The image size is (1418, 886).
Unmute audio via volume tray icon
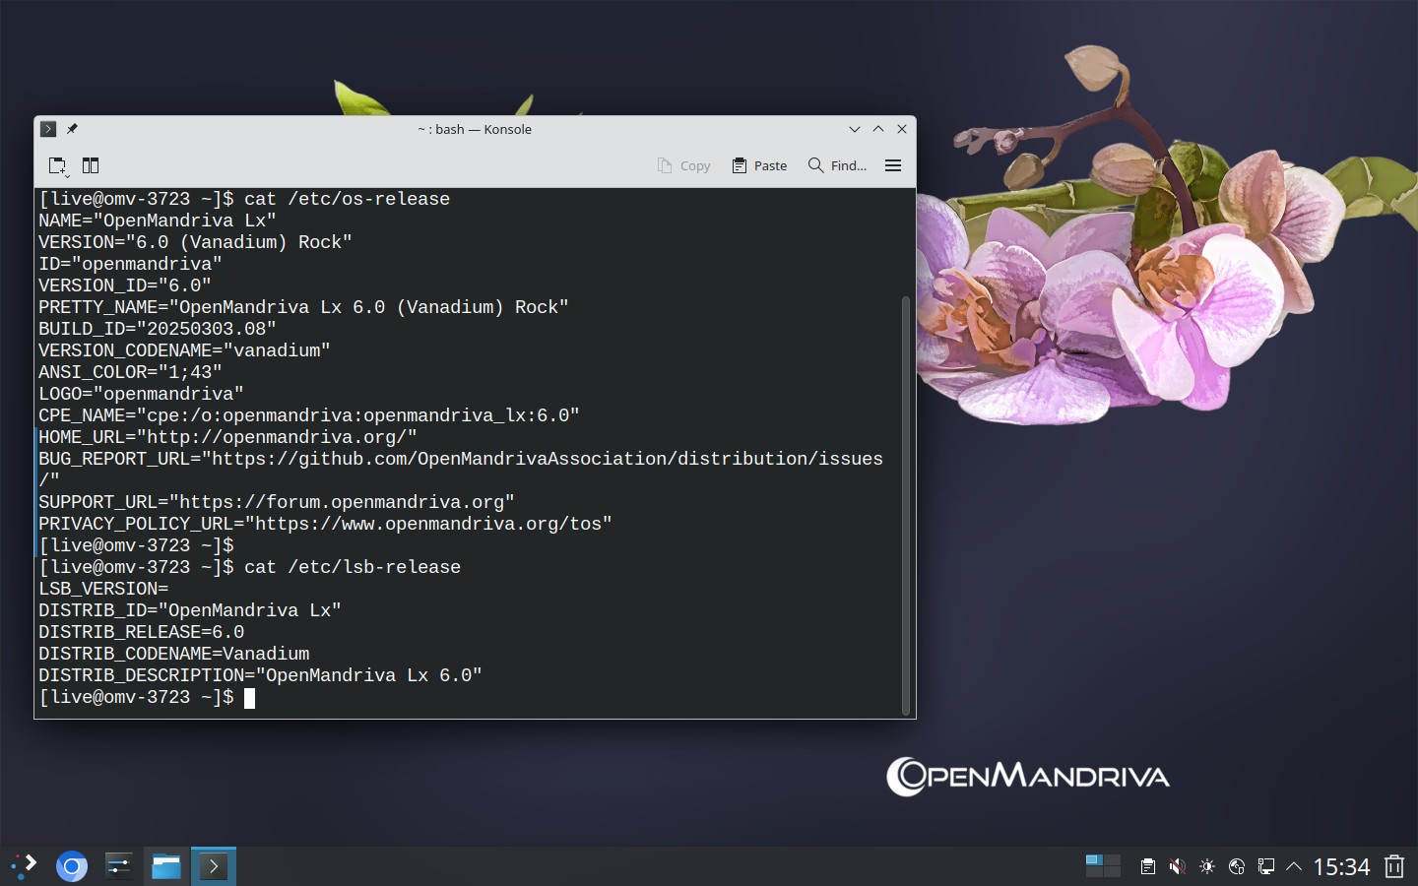[1178, 866]
